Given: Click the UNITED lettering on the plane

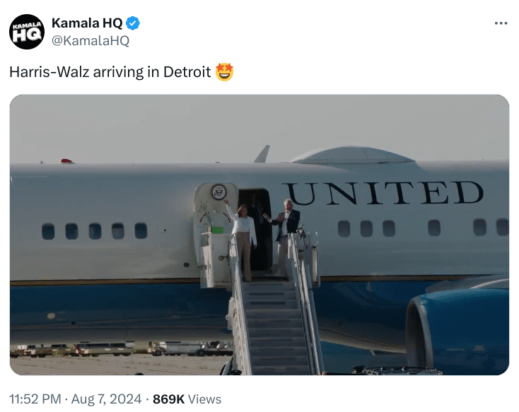Looking at the screenshot, I should (383, 194).
